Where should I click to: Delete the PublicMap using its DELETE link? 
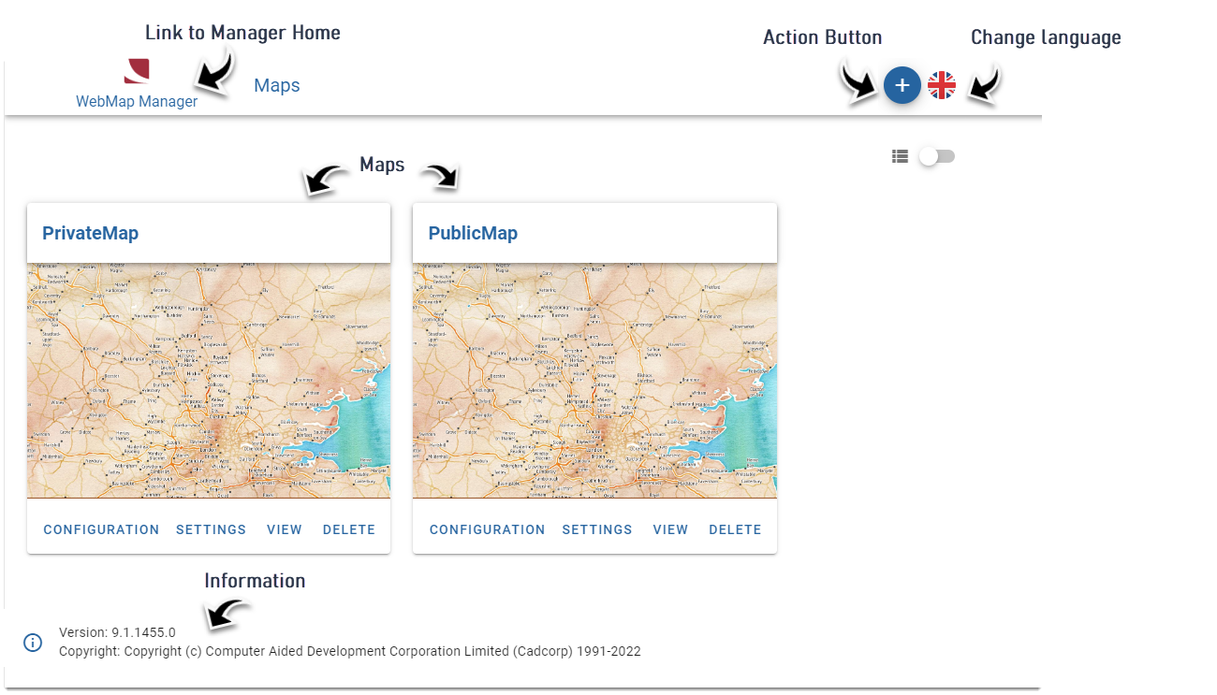[x=735, y=529]
